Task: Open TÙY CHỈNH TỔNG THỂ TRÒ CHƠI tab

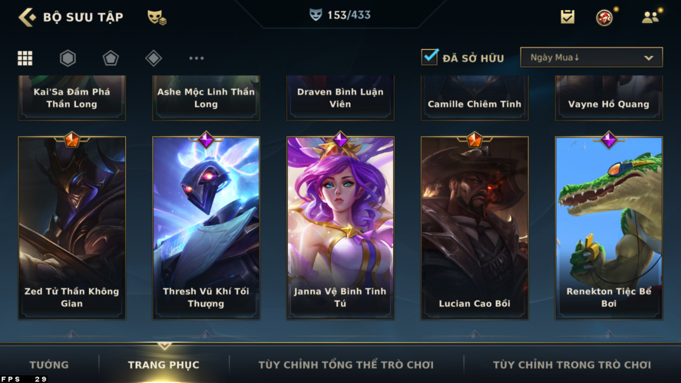Action: [x=346, y=365]
